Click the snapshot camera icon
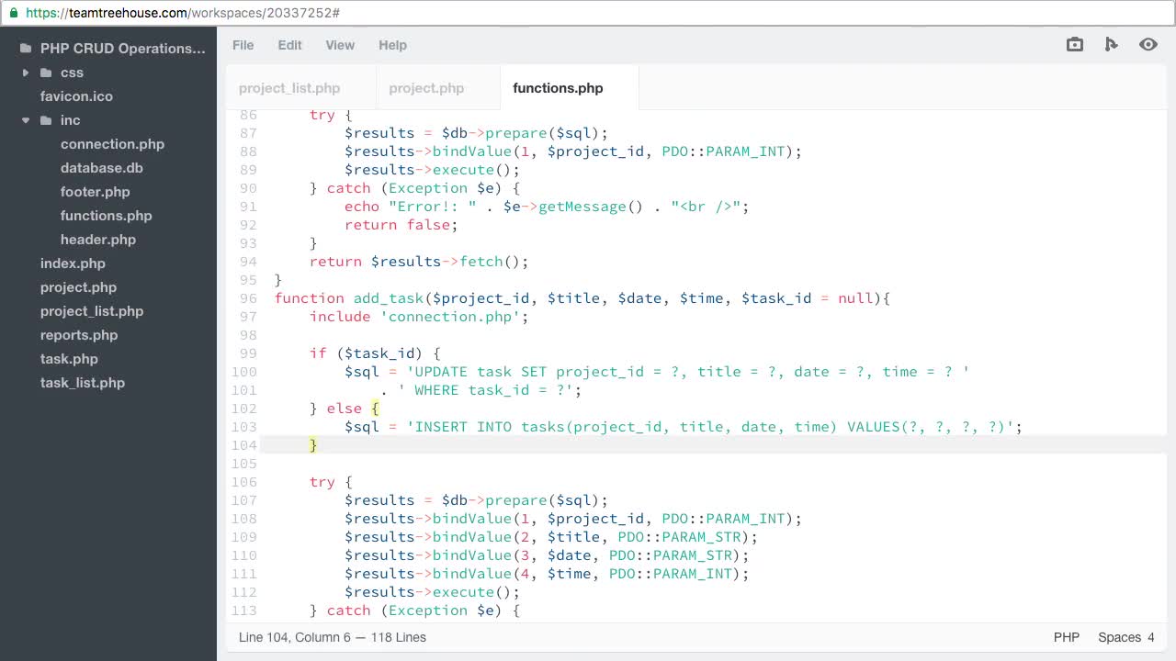The width and height of the screenshot is (1176, 661). 1075,44
